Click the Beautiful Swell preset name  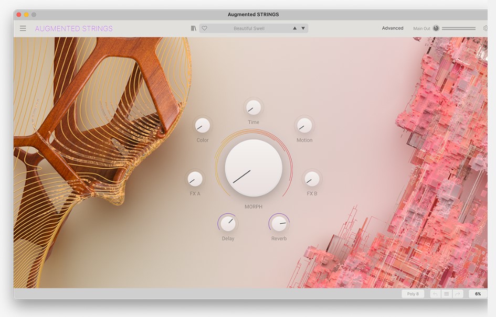[249, 28]
